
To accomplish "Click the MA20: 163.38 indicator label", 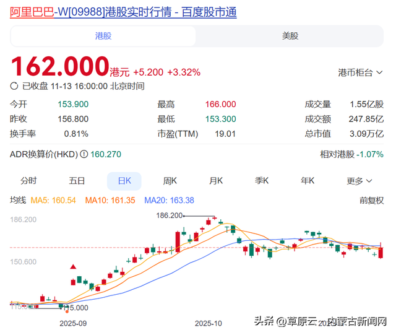I will (x=169, y=201).
